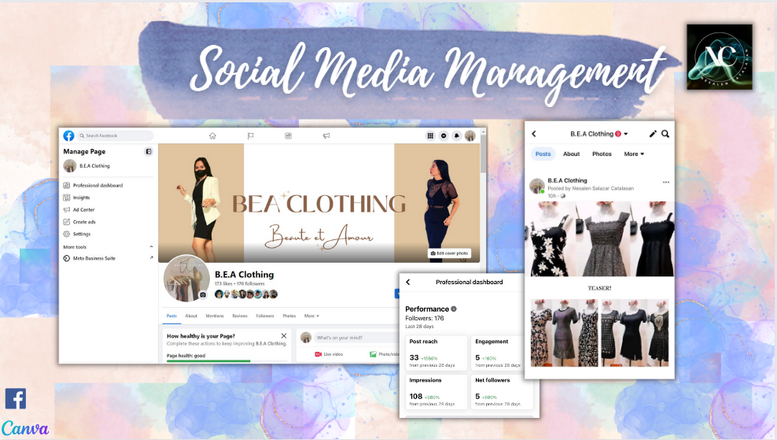Open the megaphone ads icon in top navigation
Viewport: 777px width, 440px height.
click(x=326, y=135)
